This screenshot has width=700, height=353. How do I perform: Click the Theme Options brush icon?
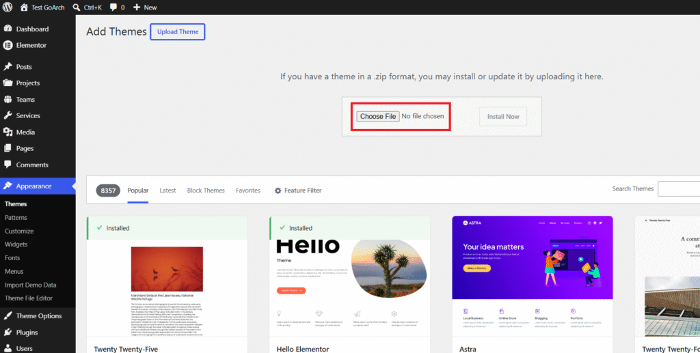click(8, 315)
